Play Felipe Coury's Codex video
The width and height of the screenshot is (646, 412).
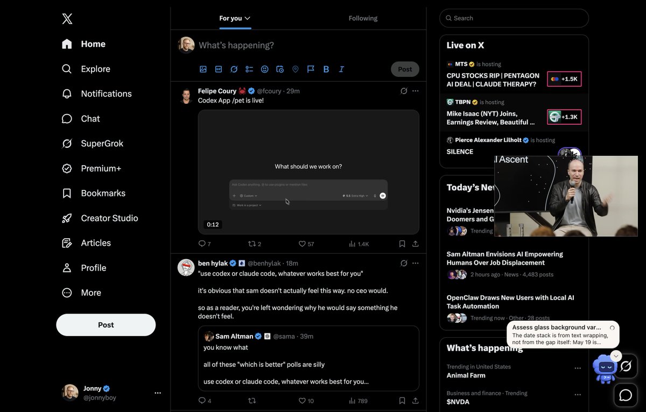(308, 172)
